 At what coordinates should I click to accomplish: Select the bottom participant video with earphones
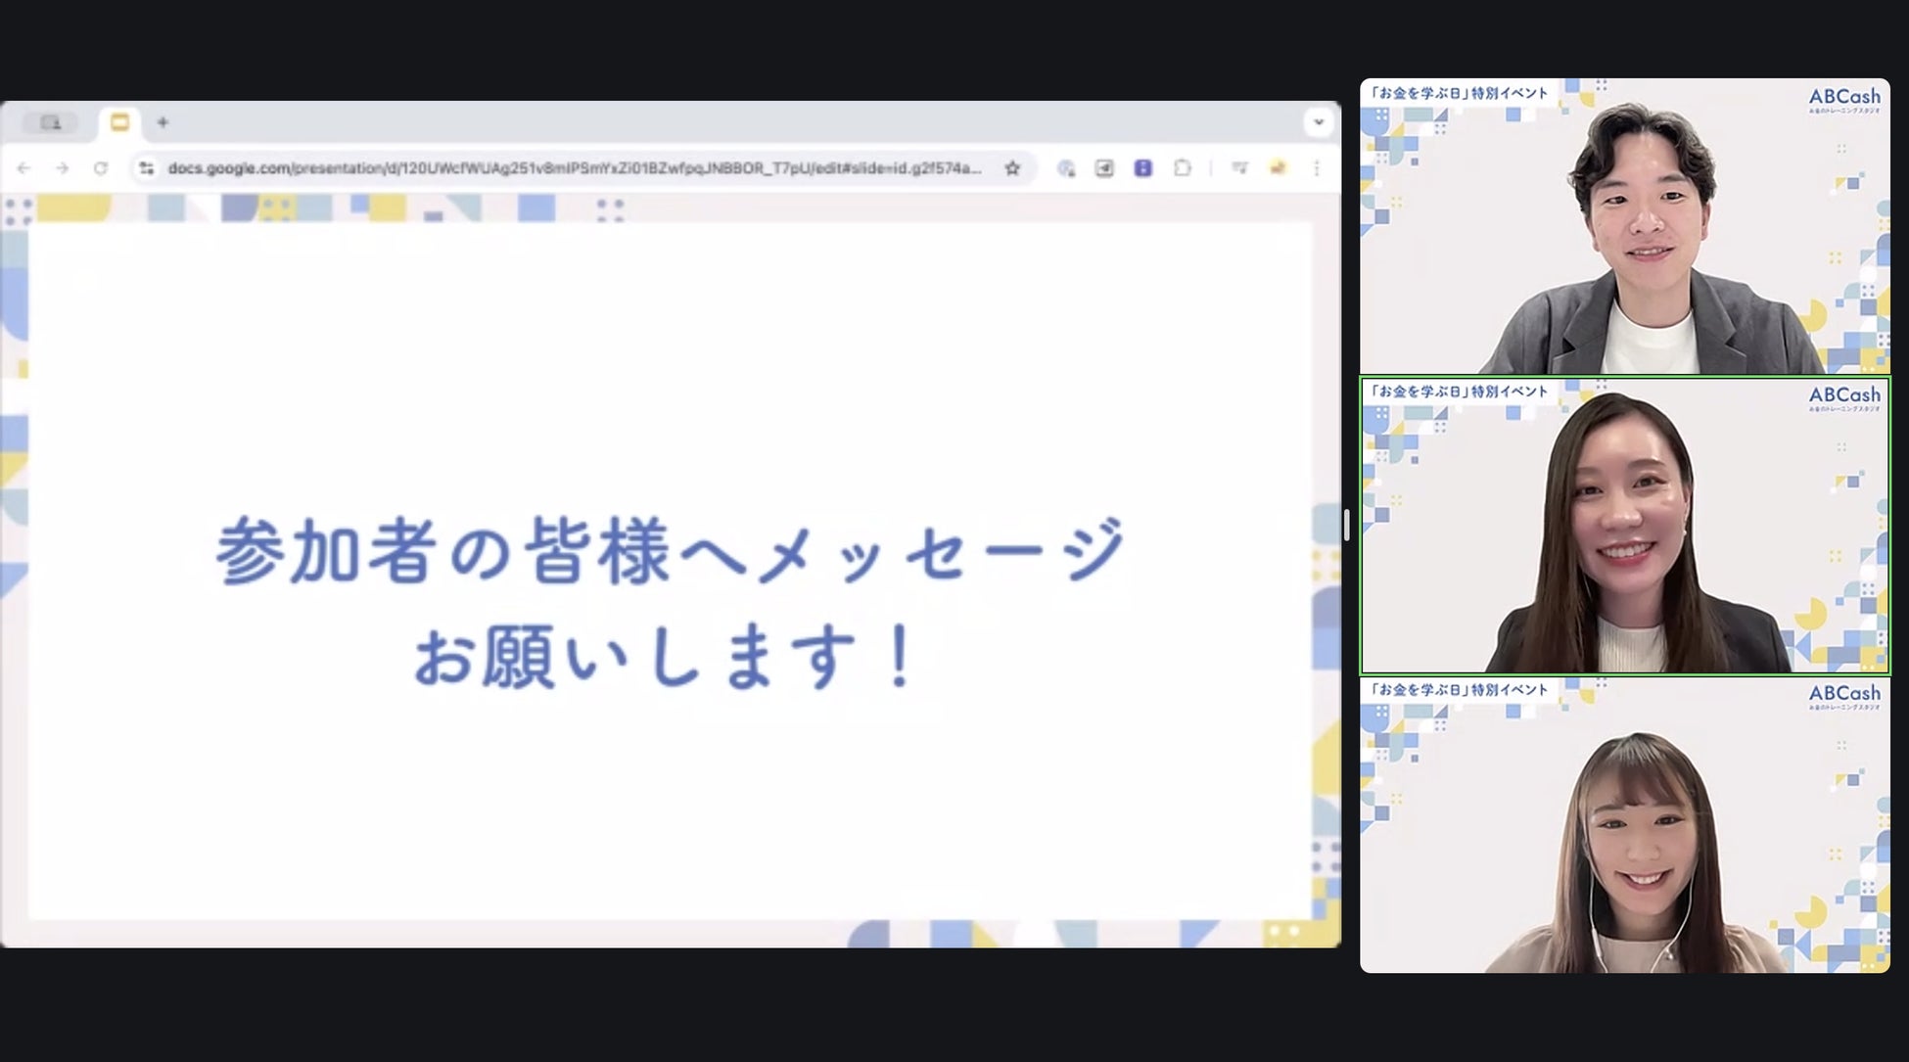(1624, 825)
